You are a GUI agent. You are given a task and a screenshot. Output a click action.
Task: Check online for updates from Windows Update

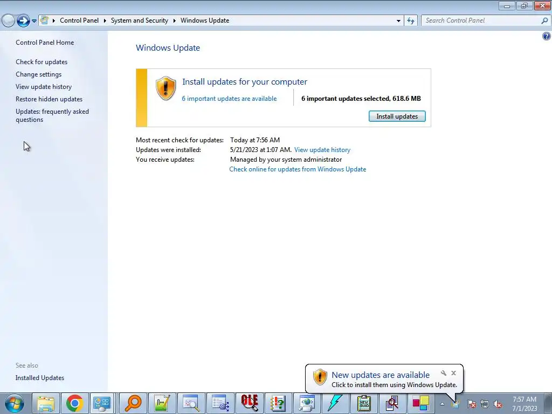298,169
